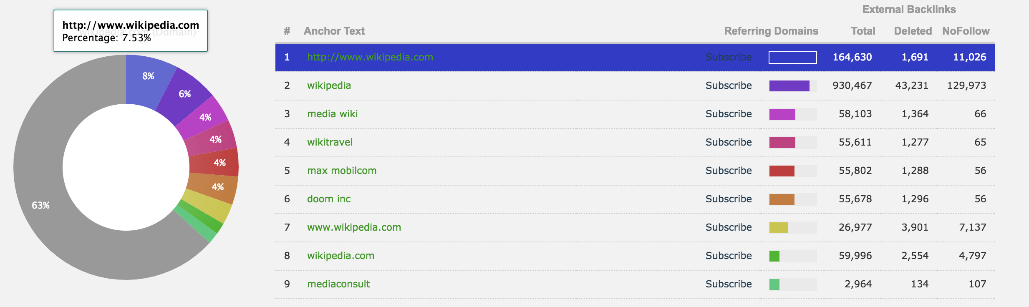This screenshot has width=1029, height=307.
Task: Subscribe to the wikipedia anchor text
Action: [728, 86]
